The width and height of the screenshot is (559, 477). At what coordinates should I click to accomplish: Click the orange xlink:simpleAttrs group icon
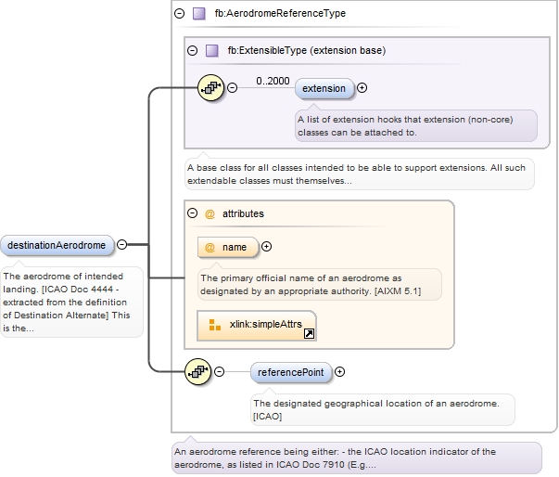[215, 325]
